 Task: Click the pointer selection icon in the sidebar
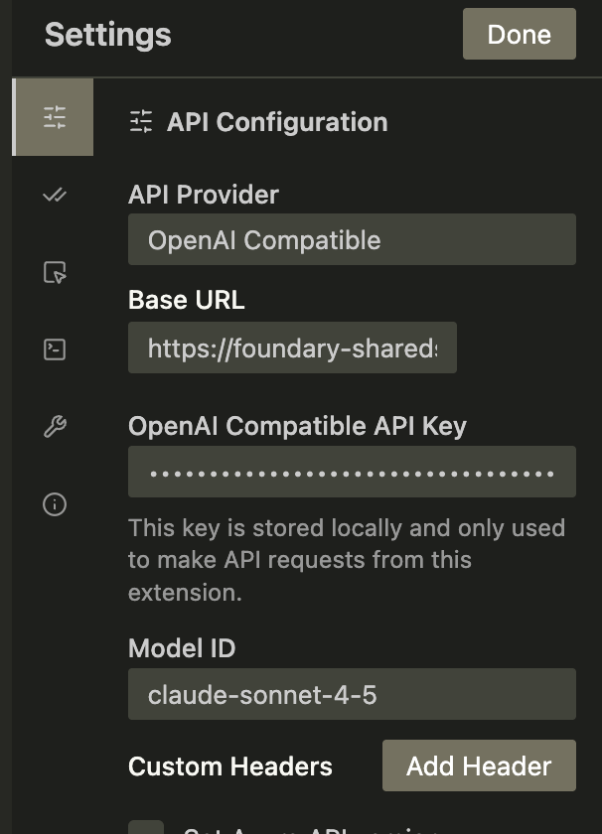click(55, 272)
